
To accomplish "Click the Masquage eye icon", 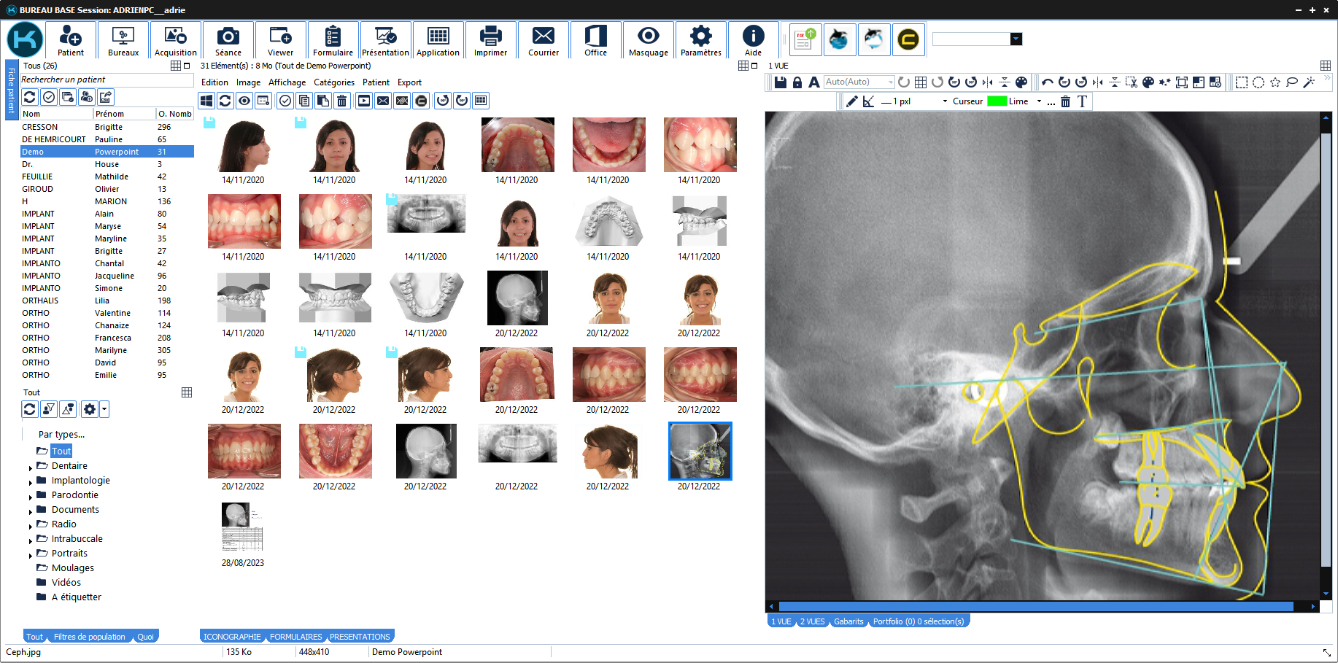I will point(648,40).
